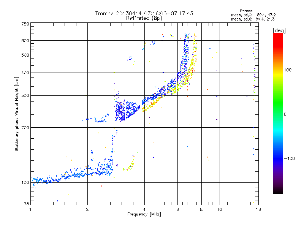Click the plot title 'Tromsø 20130414 07:16:00-07:17:43'
Viewport: 304px width, 228px height.
[144, 13]
